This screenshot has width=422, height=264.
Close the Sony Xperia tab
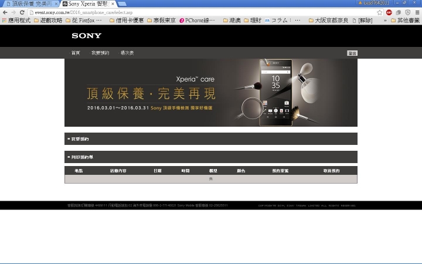pyautogui.click(x=113, y=4)
